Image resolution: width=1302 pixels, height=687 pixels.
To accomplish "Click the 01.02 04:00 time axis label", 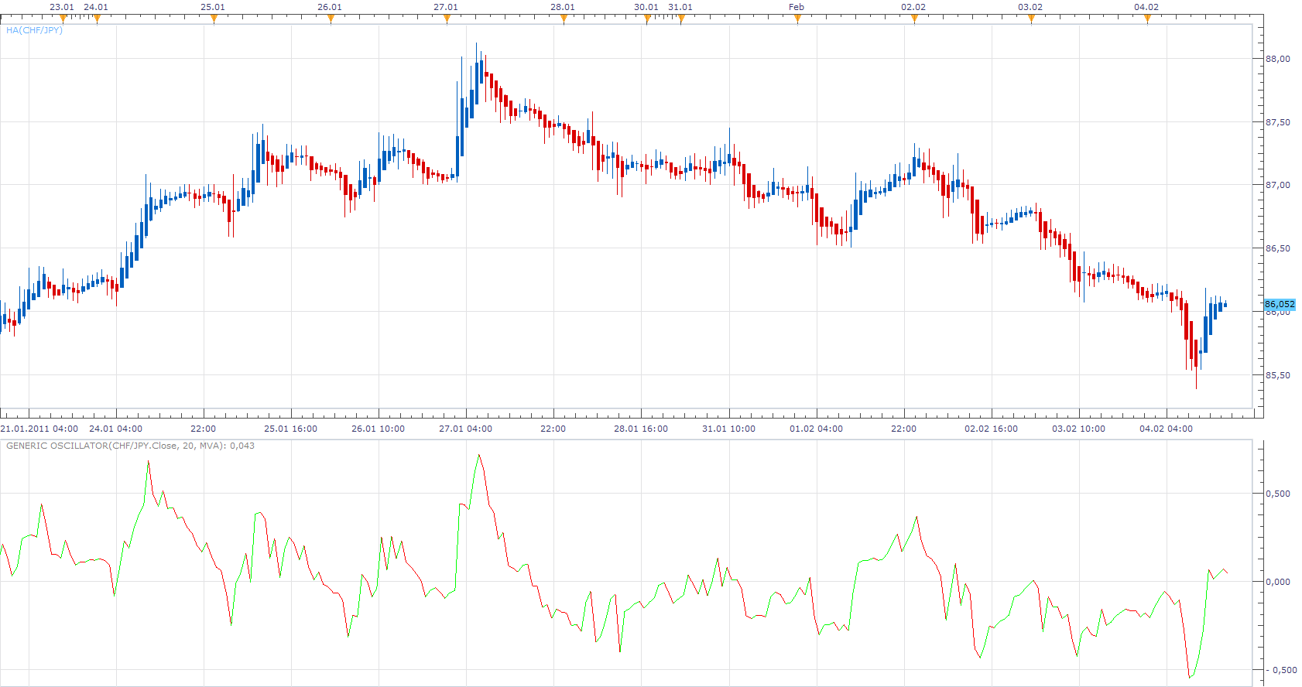I will (x=817, y=429).
